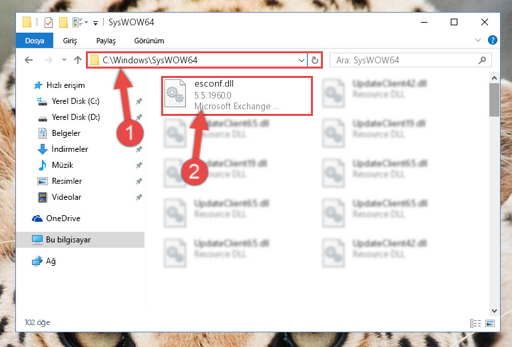Open the recent locations dropdown arrow
Image resolution: width=512 pixels, height=347 pixels.
[64, 60]
